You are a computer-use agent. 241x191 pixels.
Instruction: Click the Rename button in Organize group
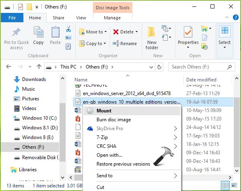pyautogui.click(x=125, y=44)
